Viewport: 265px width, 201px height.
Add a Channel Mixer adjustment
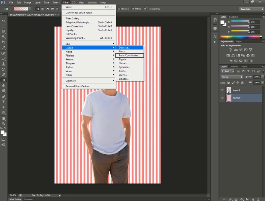pyautogui.click(x=248, y=55)
